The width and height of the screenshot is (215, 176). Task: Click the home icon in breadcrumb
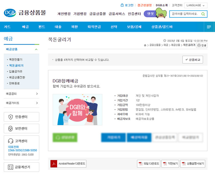tap(145, 45)
